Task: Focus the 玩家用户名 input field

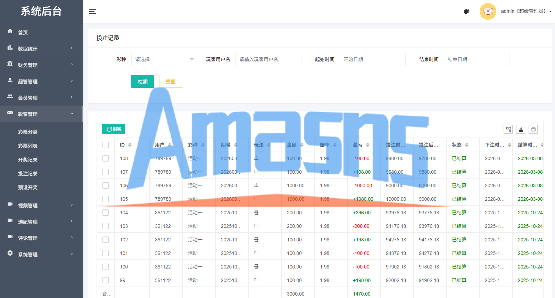Action: [x=268, y=59]
